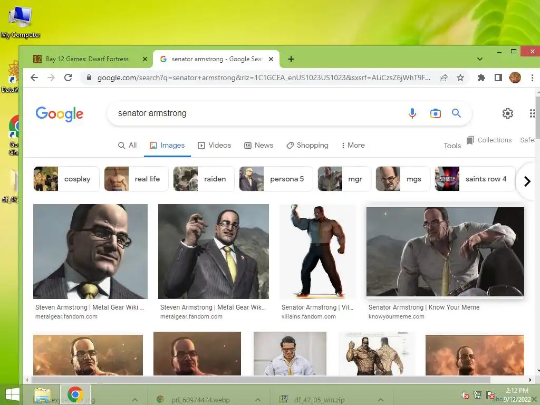Screen dimensions: 540x405
Task: Switch to the All results tab
Action: click(128, 146)
